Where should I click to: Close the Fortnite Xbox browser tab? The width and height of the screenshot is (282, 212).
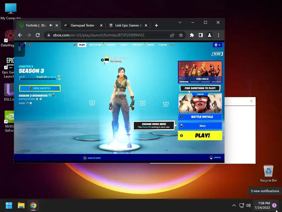pyautogui.click(x=57, y=25)
